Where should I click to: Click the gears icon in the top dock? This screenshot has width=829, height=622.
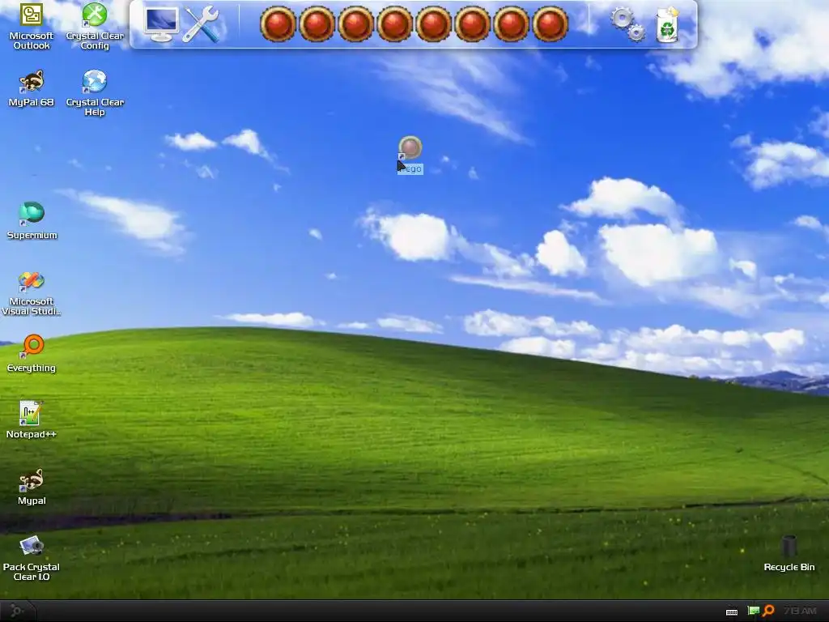(x=628, y=24)
